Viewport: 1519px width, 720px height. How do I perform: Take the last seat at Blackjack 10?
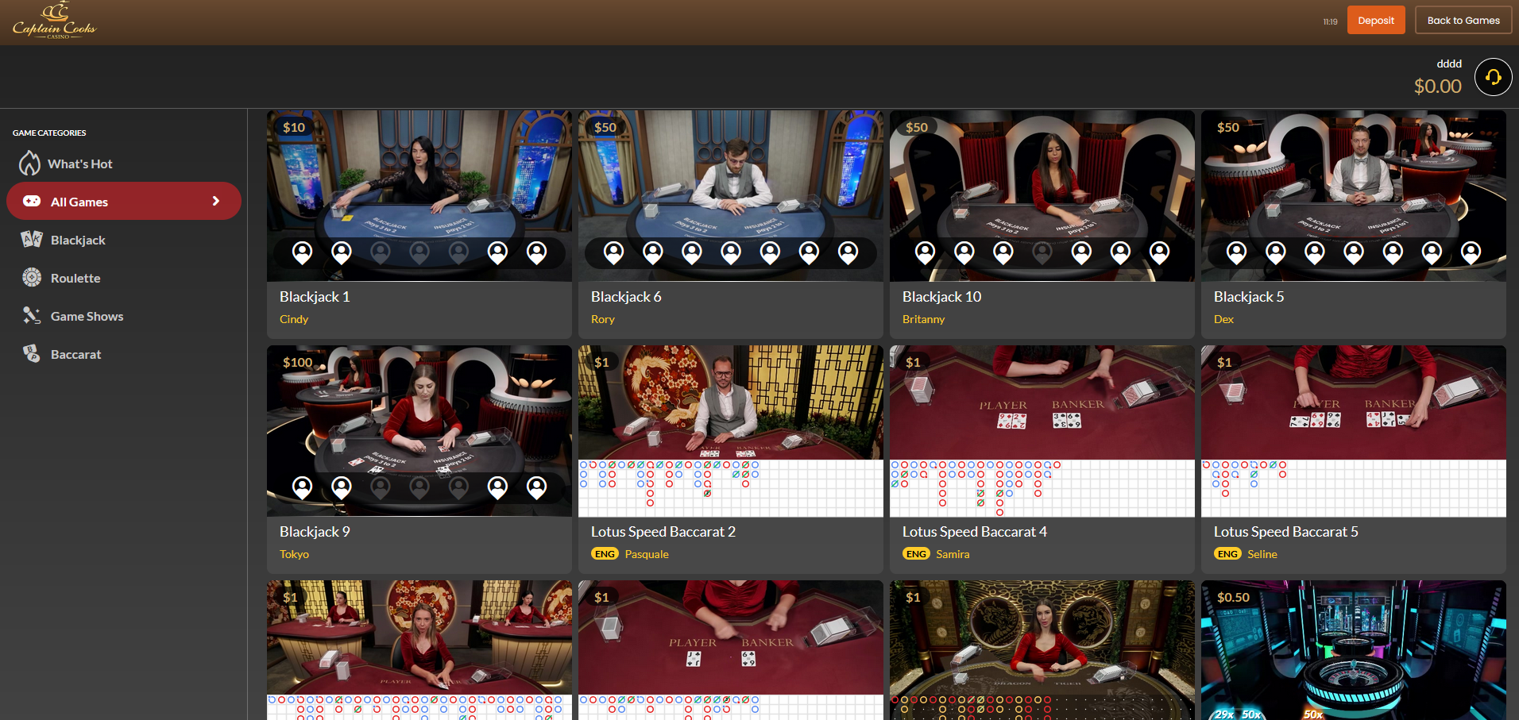pos(1160,253)
